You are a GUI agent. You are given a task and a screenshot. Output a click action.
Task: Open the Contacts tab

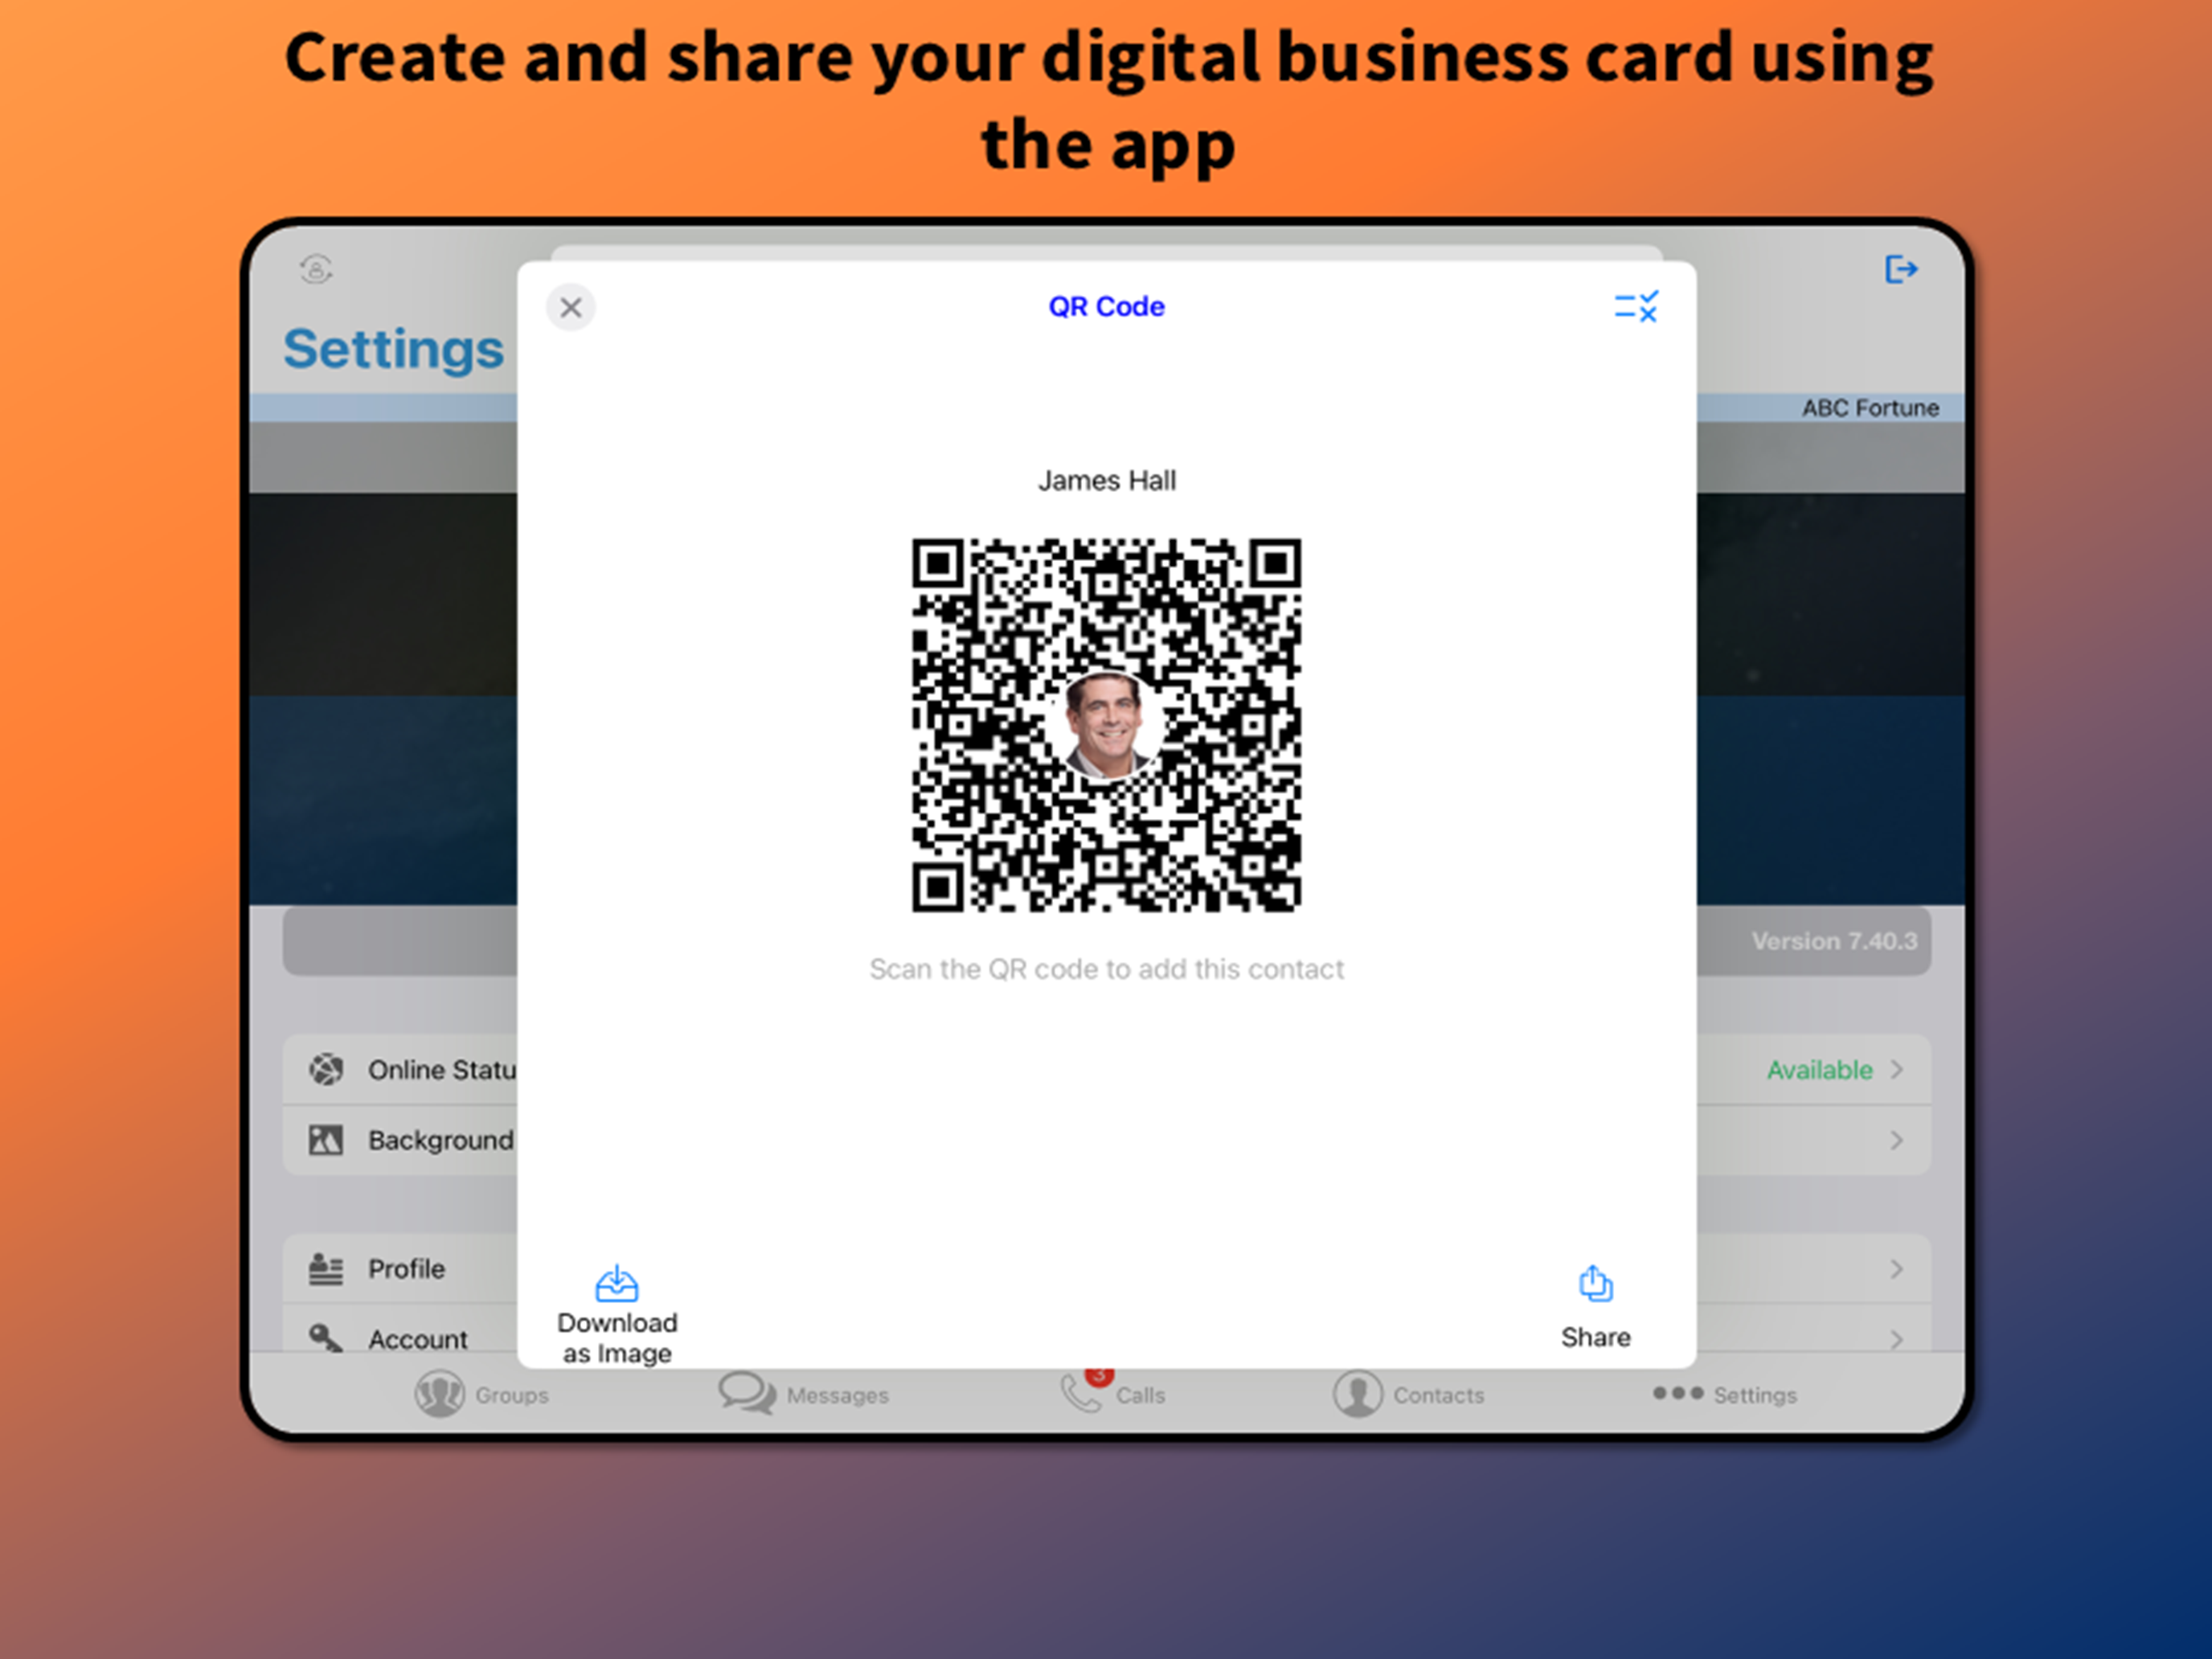(x=1409, y=1394)
